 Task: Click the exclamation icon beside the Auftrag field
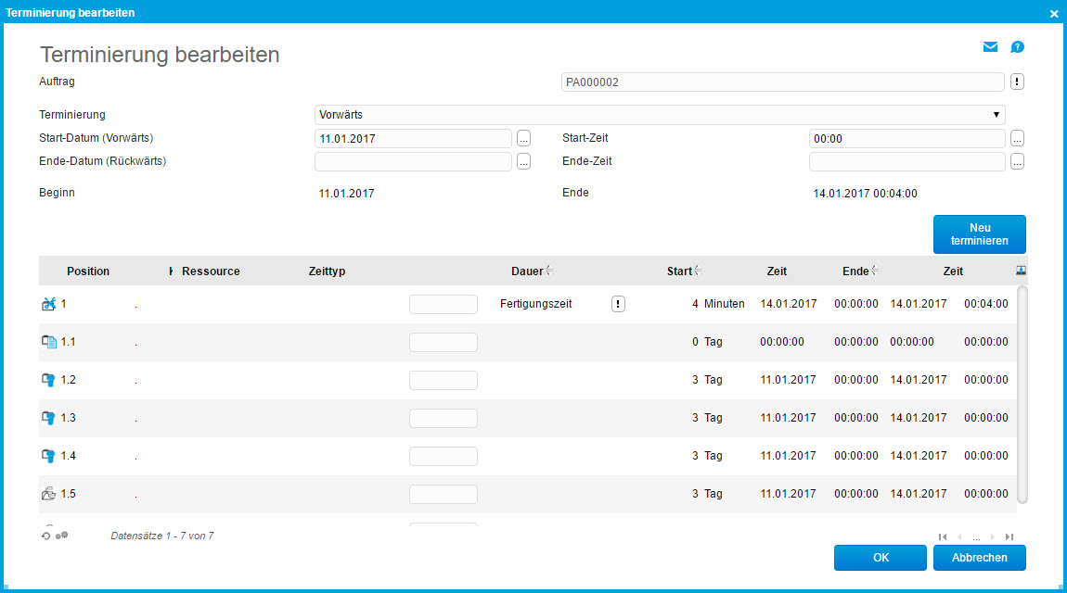[1016, 82]
